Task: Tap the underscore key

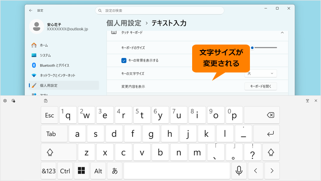Action: (x=243, y=134)
